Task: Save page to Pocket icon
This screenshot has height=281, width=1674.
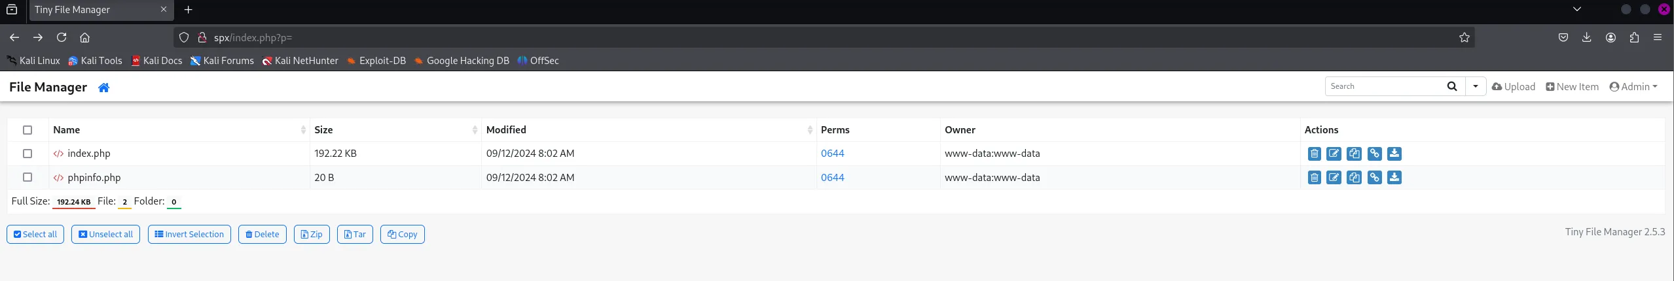Action: click(1563, 37)
